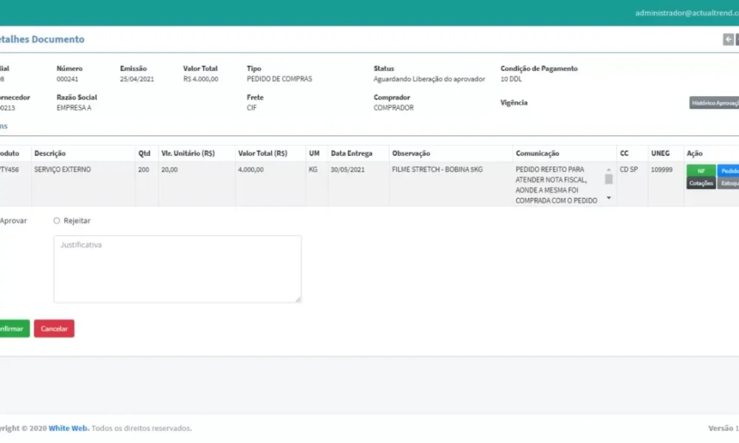This screenshot has width=739, height=443.
Task: Click the Comunicação scrollbar thumb
Action: coord(608,179)
